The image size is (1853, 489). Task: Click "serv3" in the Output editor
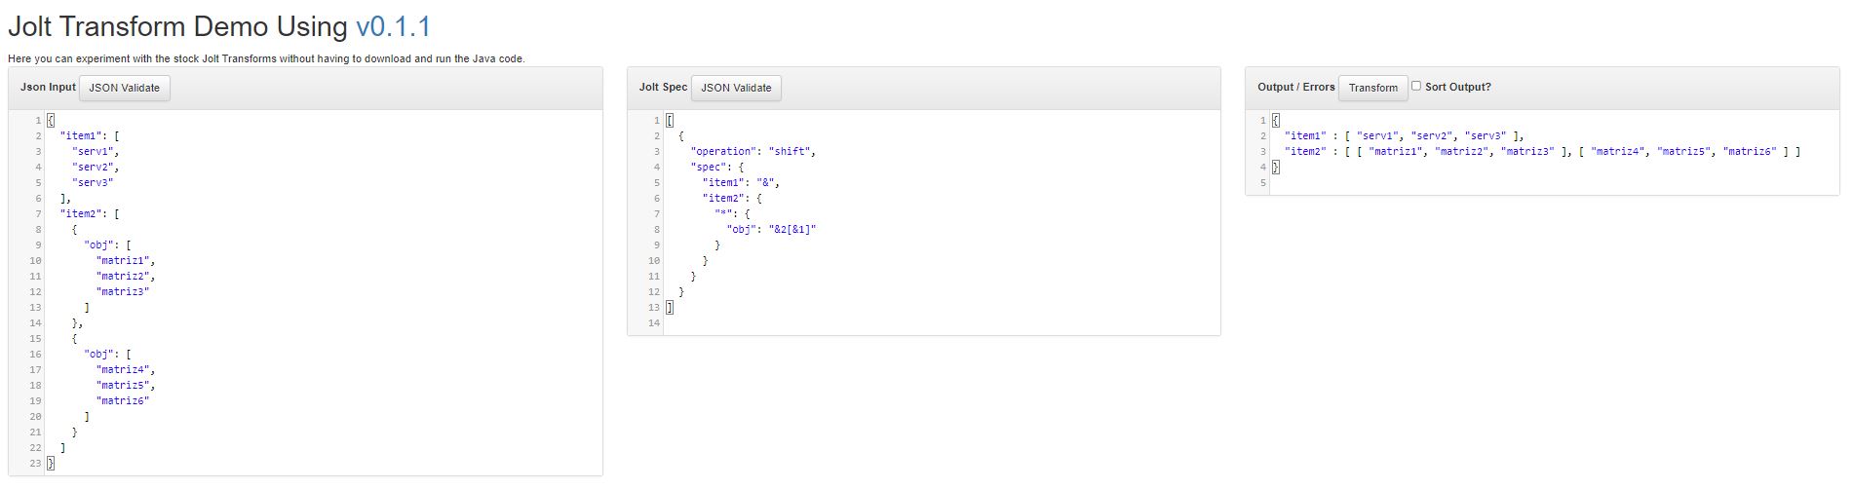[1486, 135]
